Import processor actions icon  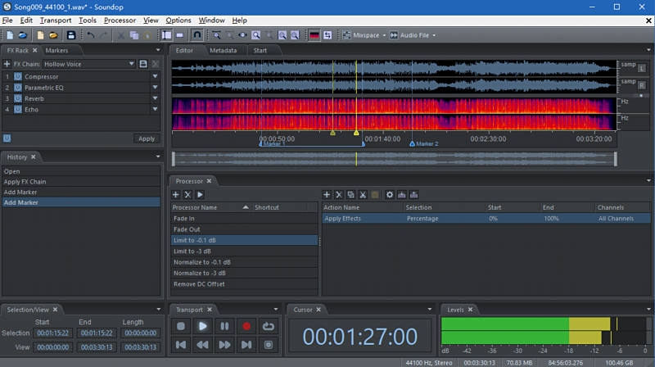point(402,195)
